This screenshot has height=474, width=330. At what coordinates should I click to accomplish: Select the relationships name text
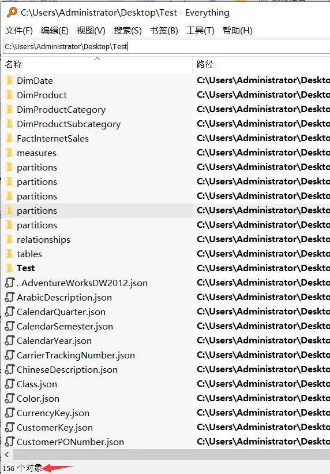43,240
